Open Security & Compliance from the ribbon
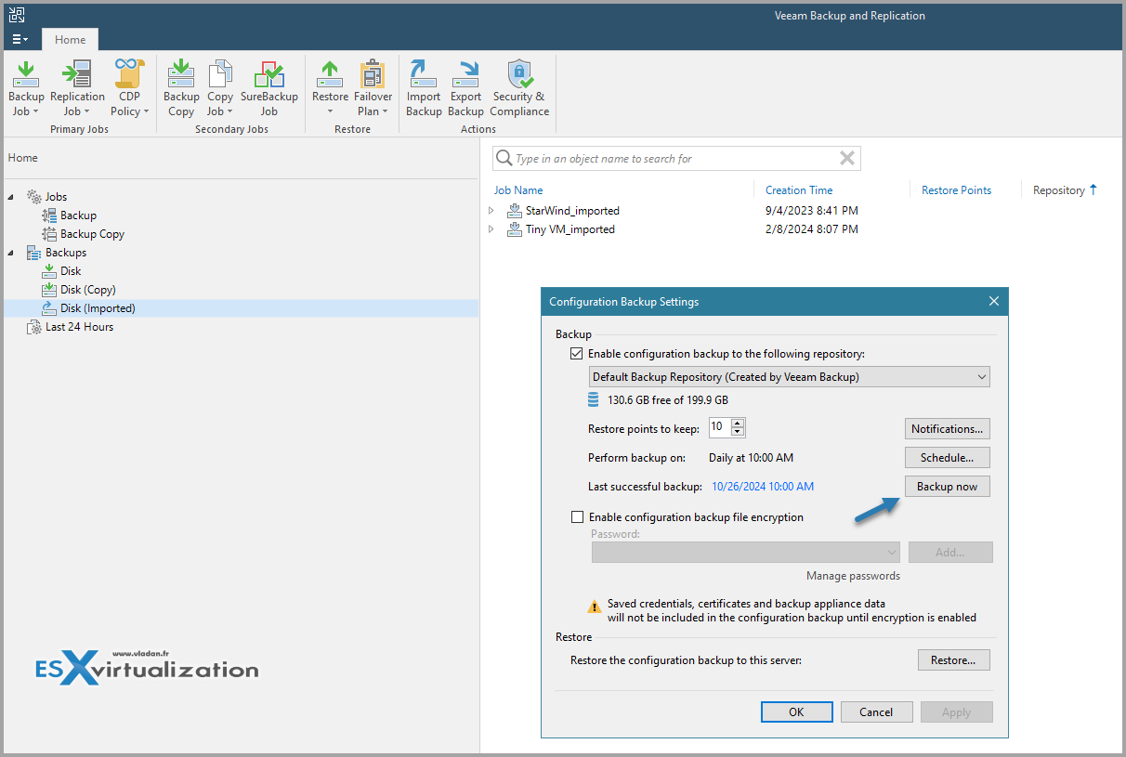 tap(519, 88)
